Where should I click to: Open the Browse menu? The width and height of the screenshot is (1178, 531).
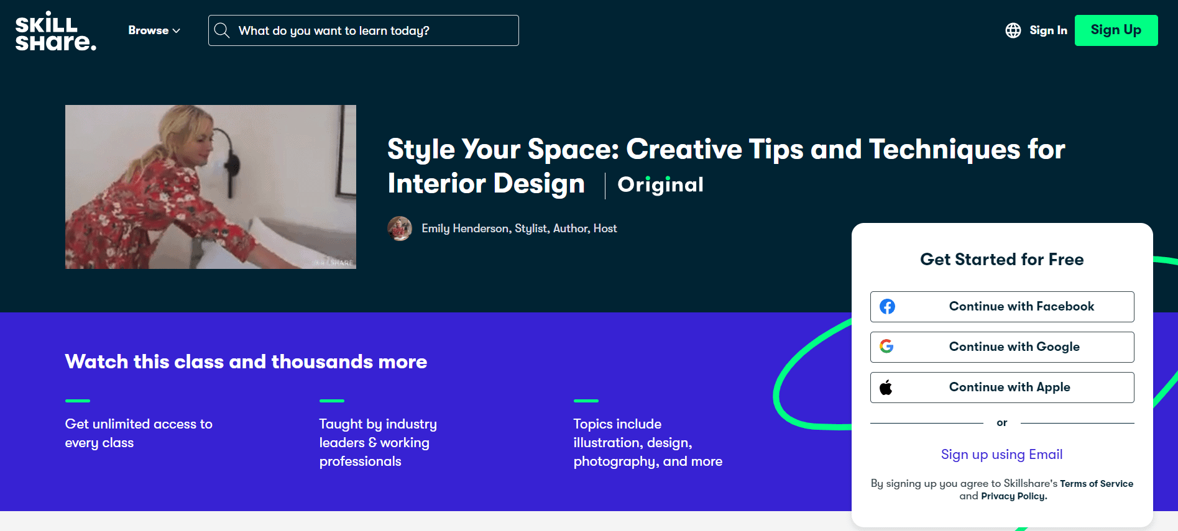149,30
